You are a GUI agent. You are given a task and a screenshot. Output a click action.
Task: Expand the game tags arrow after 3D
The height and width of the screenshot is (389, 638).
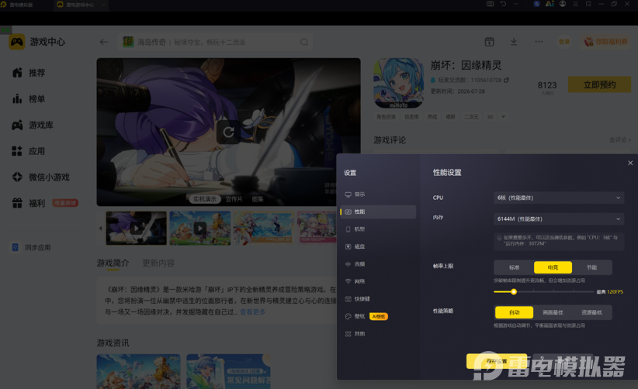[x=503, y=117]
